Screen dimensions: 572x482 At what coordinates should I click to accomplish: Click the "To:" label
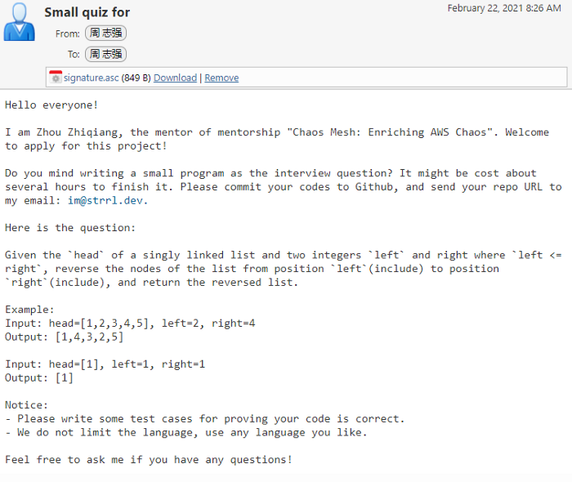click(x=74, y=55)
